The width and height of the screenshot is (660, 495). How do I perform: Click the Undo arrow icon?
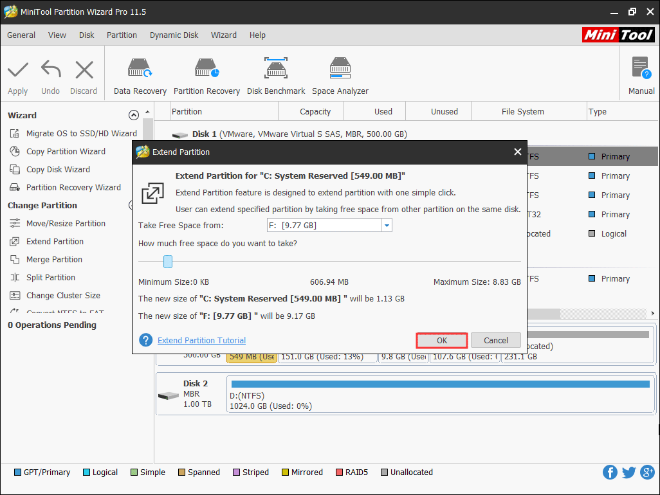[x=51, y=69]
